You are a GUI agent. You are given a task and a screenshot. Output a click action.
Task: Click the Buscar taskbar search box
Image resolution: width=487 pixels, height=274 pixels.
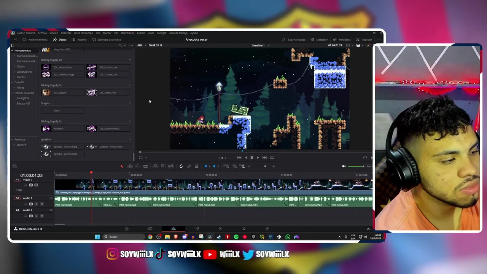tap(124, 237)
